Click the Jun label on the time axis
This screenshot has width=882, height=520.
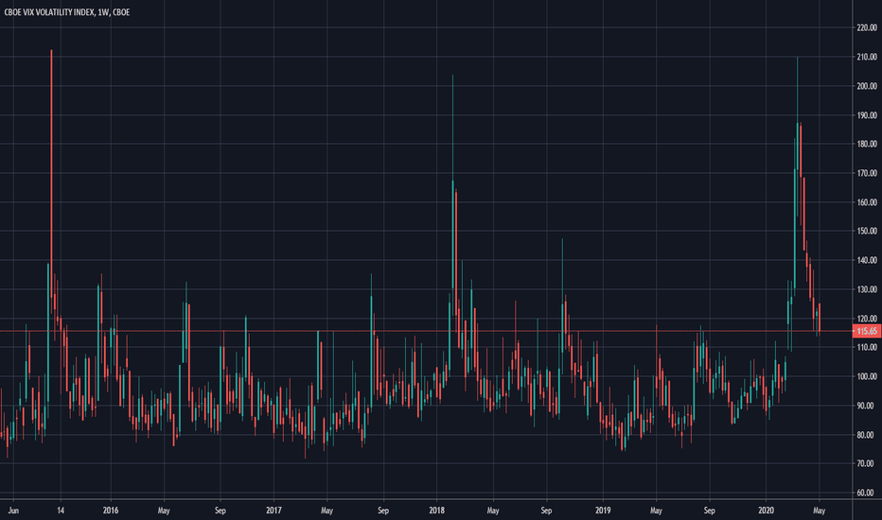pyautogui.click(x=13, y=511)
